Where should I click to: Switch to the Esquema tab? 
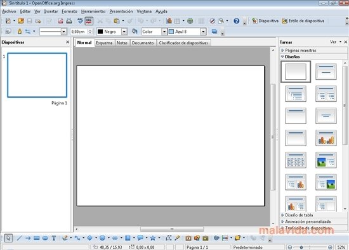coord(104,43)
